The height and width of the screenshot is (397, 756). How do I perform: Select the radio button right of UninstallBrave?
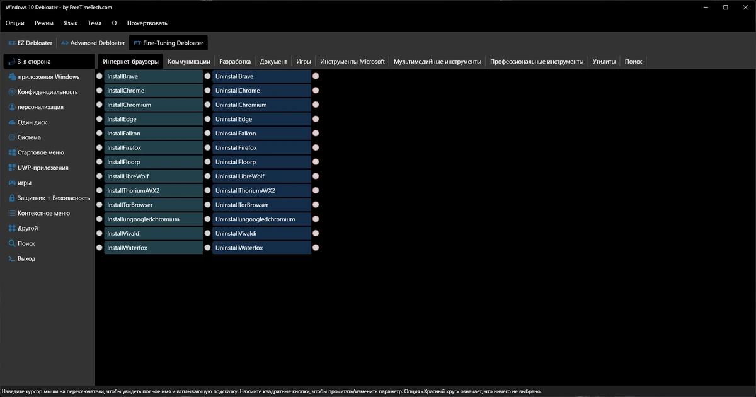(x=316, y=76)
